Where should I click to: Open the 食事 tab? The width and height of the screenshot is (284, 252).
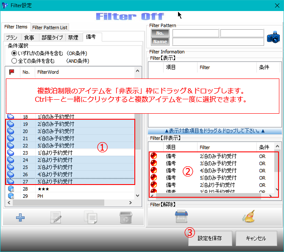point(29,37)
